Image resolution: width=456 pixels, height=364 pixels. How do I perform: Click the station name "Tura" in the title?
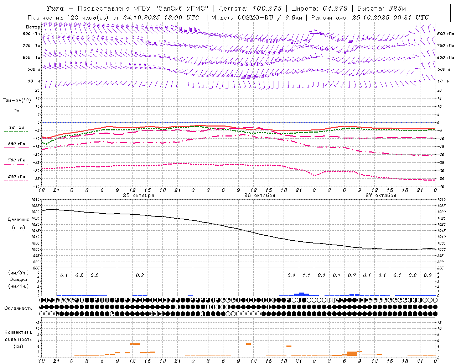pos(55,9)
